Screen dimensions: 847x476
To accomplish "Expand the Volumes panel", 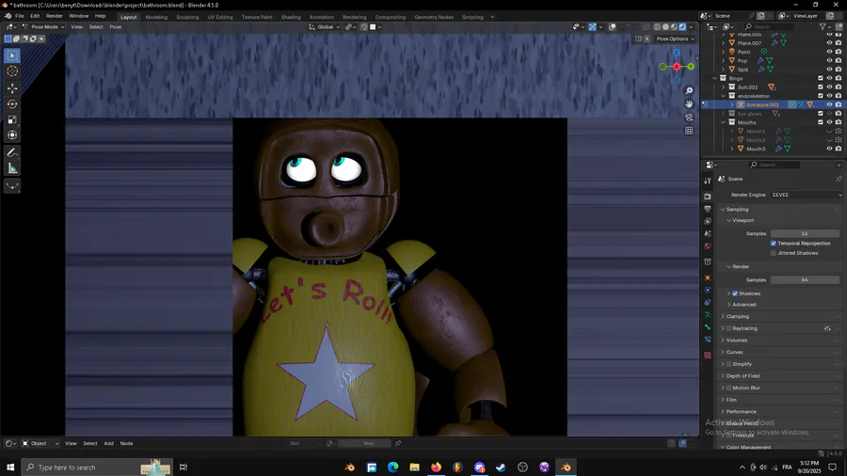I will pos(723,340).
